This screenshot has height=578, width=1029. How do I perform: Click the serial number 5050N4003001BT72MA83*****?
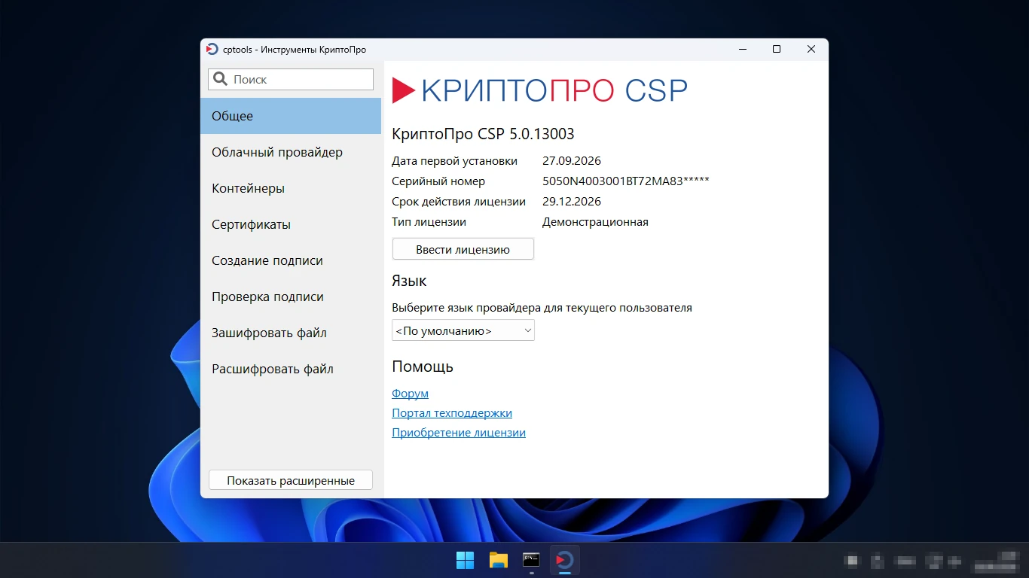[626, 181]
